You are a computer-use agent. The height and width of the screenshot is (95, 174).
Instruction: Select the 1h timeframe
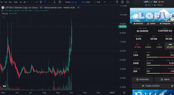(x=21, y=2)
